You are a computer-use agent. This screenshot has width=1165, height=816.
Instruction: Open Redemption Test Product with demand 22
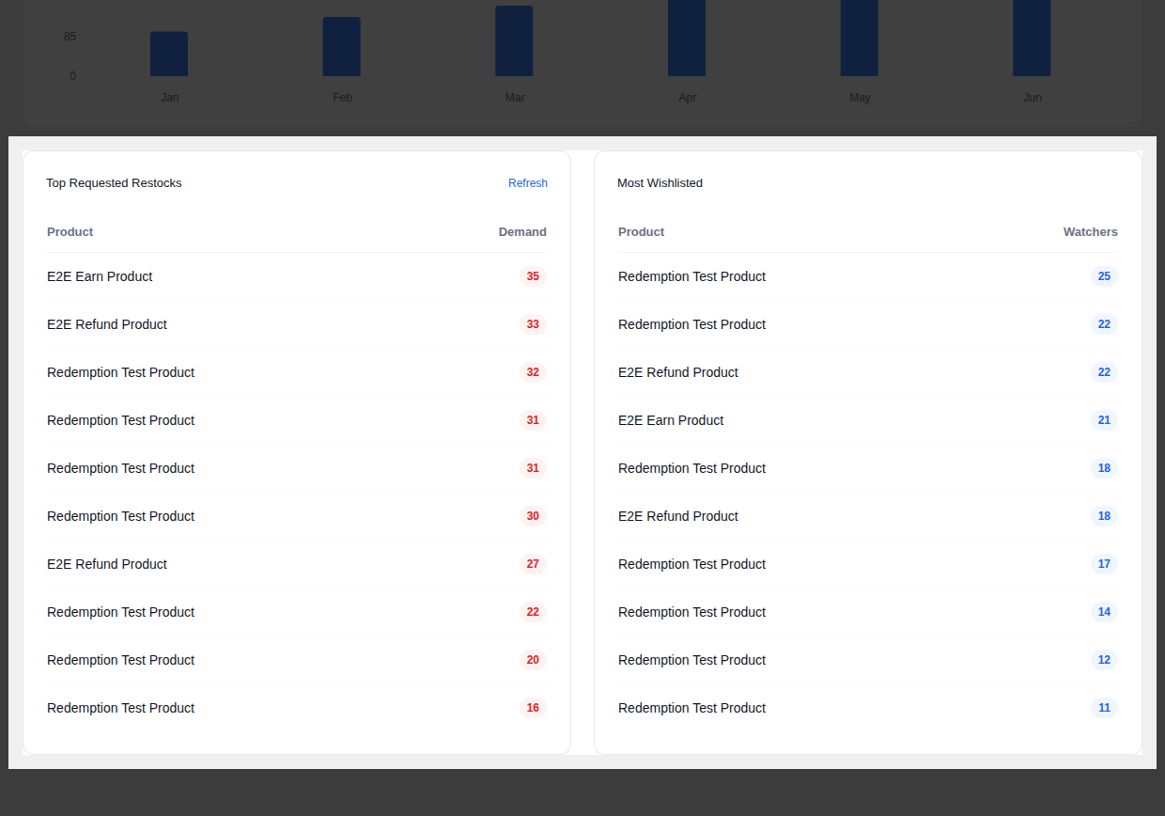(121, 612)
